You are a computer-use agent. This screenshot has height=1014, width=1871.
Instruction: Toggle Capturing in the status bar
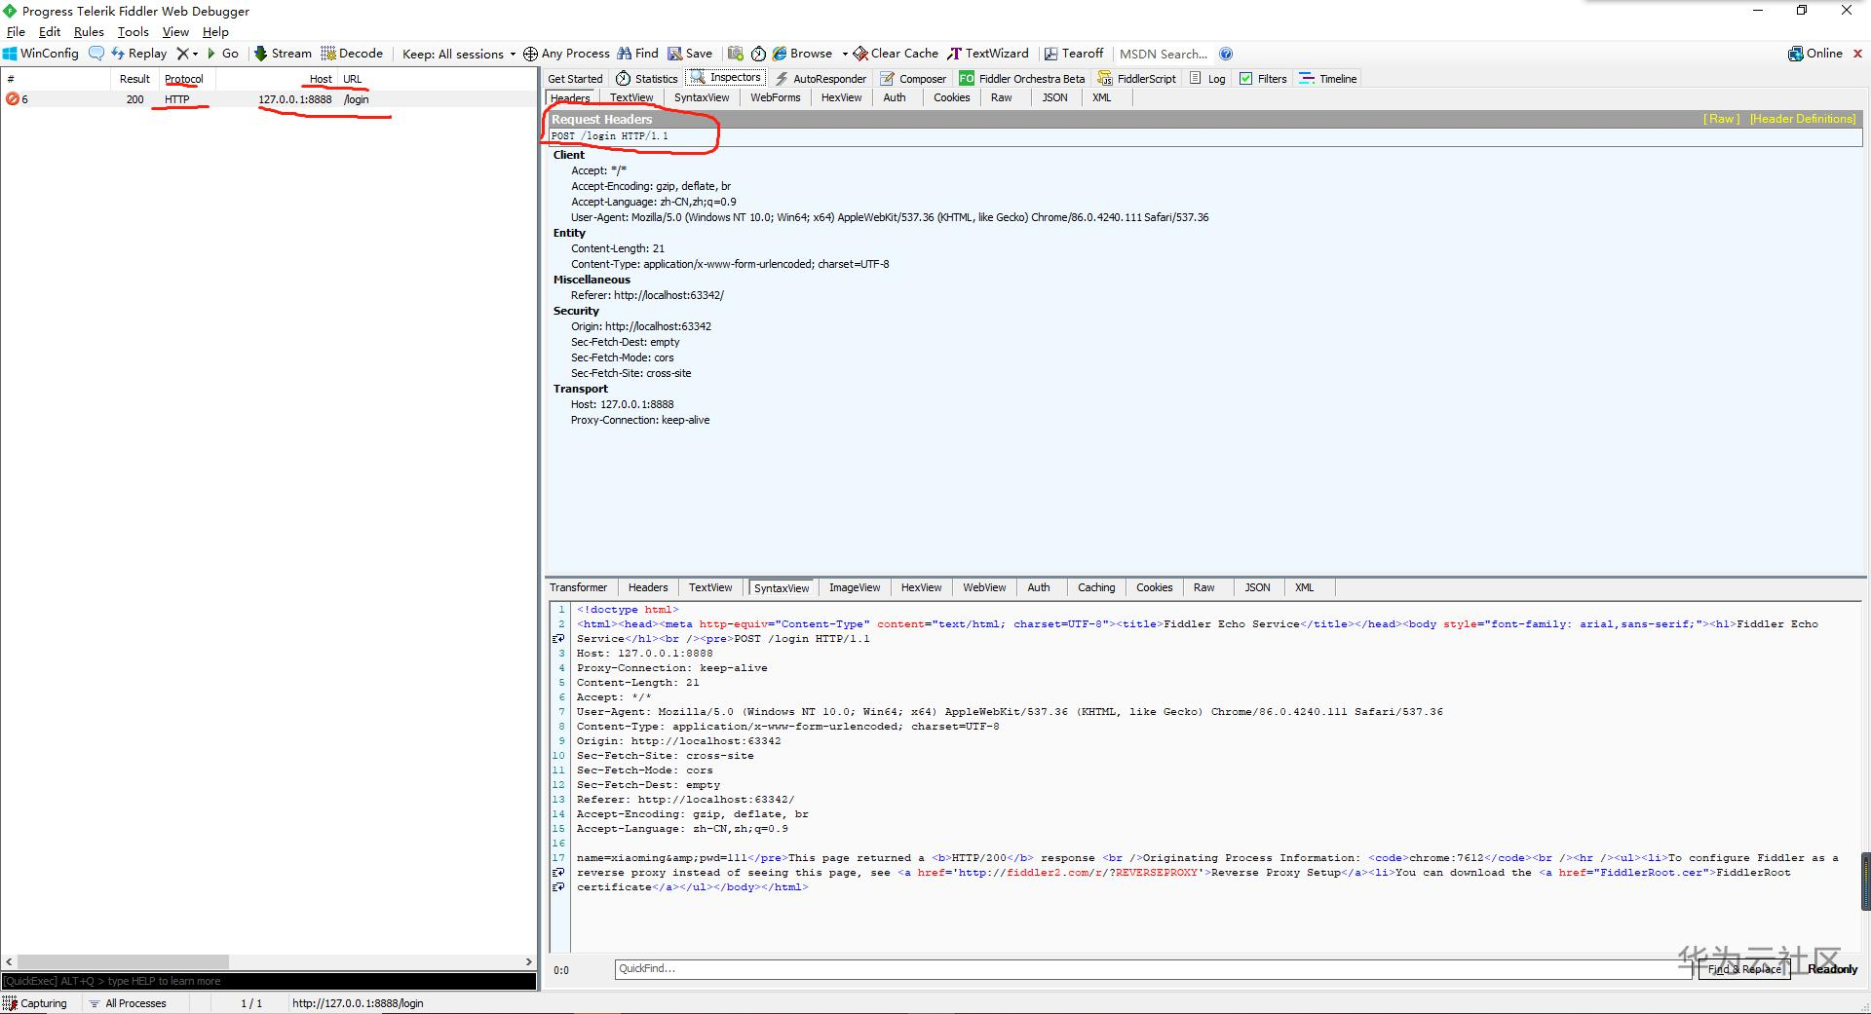36,1003
